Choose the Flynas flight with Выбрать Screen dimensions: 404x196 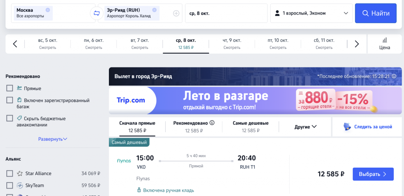[373, 174]
